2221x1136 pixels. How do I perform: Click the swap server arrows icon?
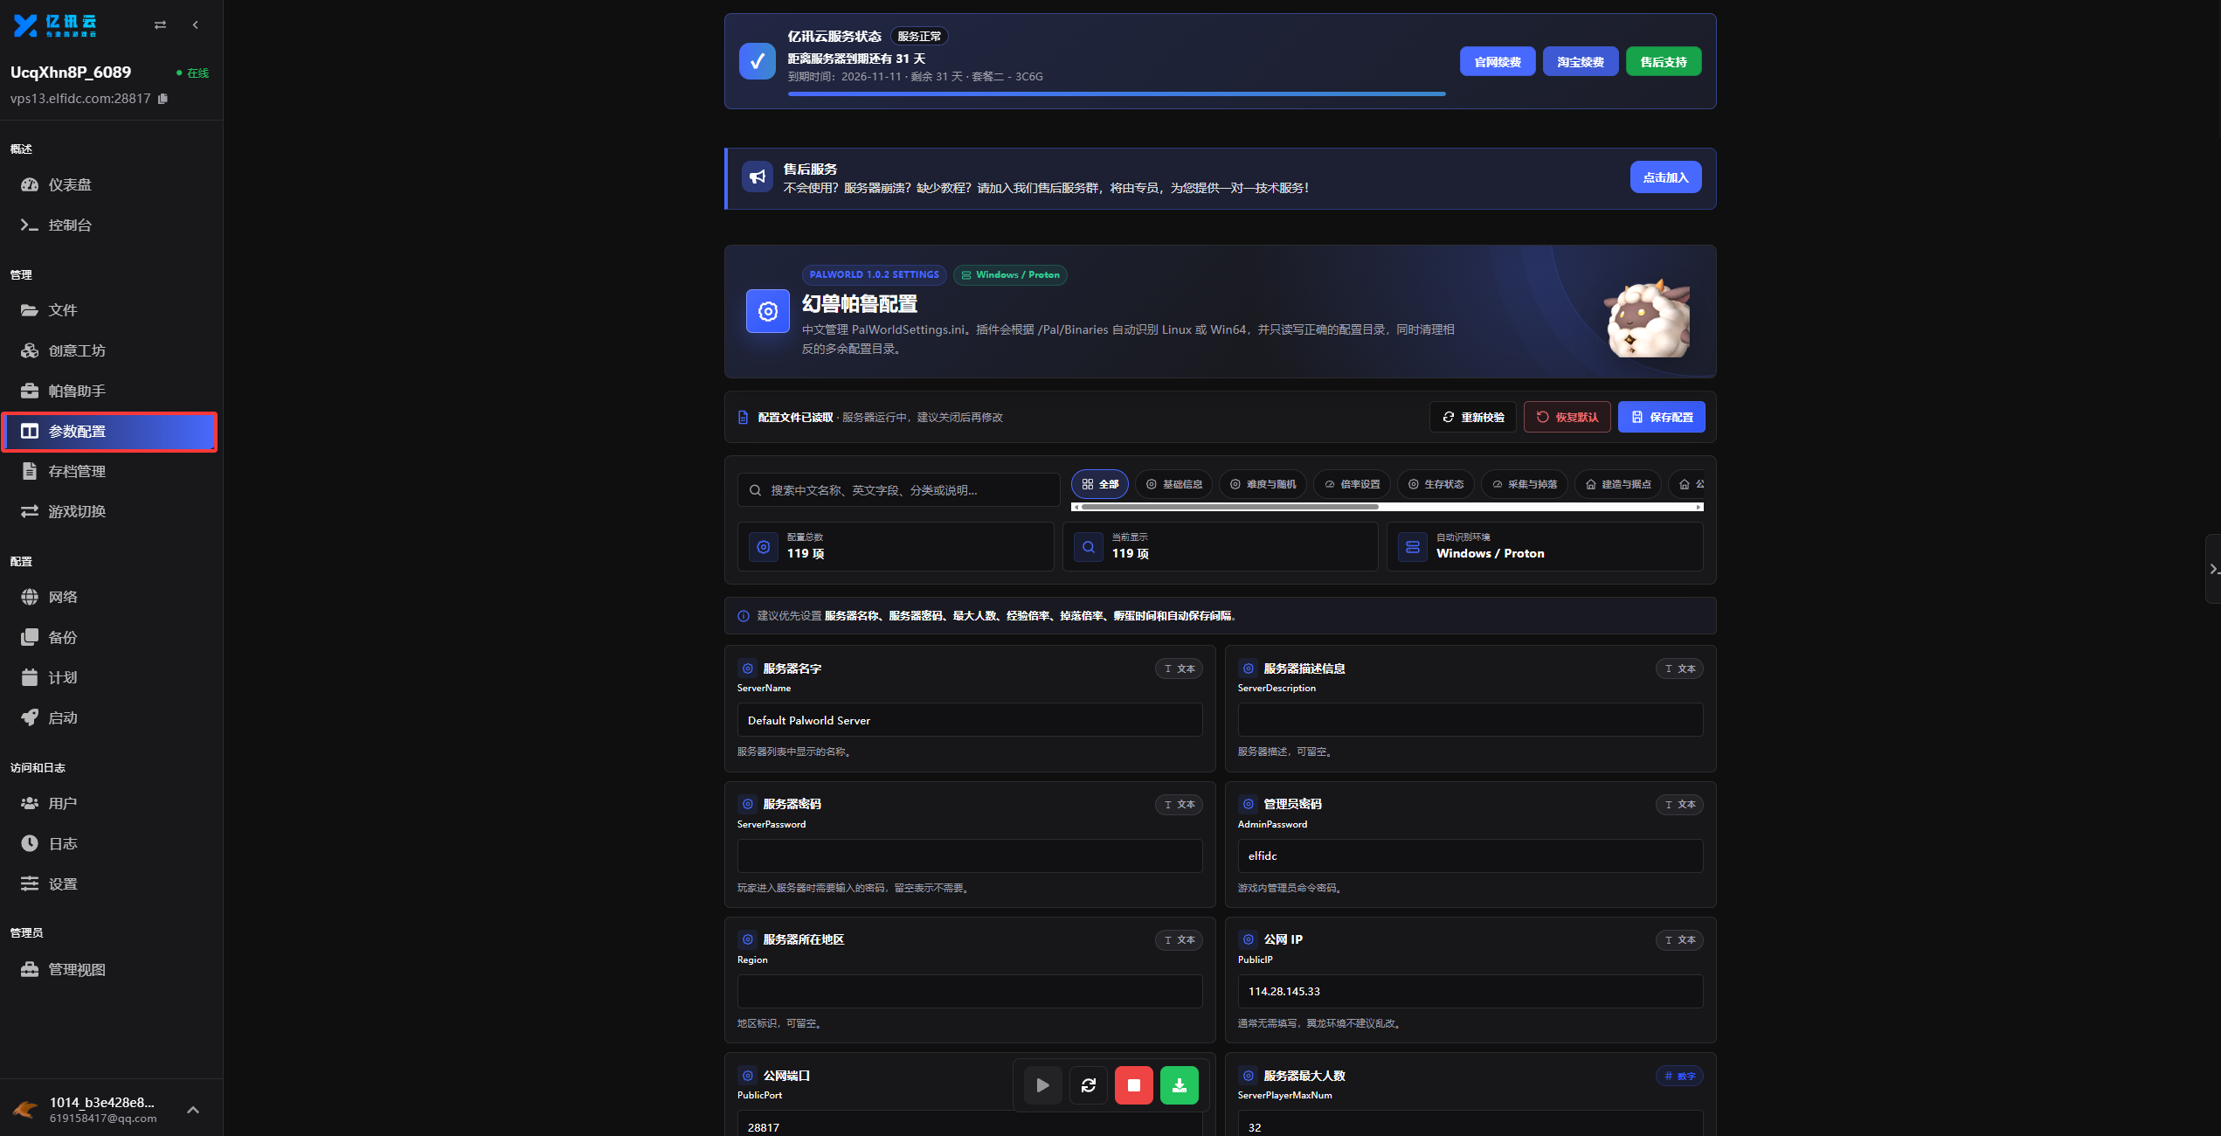click(x=160, y=25)
